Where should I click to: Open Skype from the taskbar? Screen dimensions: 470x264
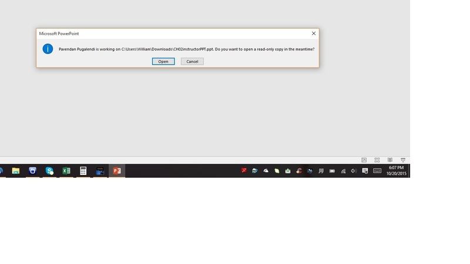(49, 171)
